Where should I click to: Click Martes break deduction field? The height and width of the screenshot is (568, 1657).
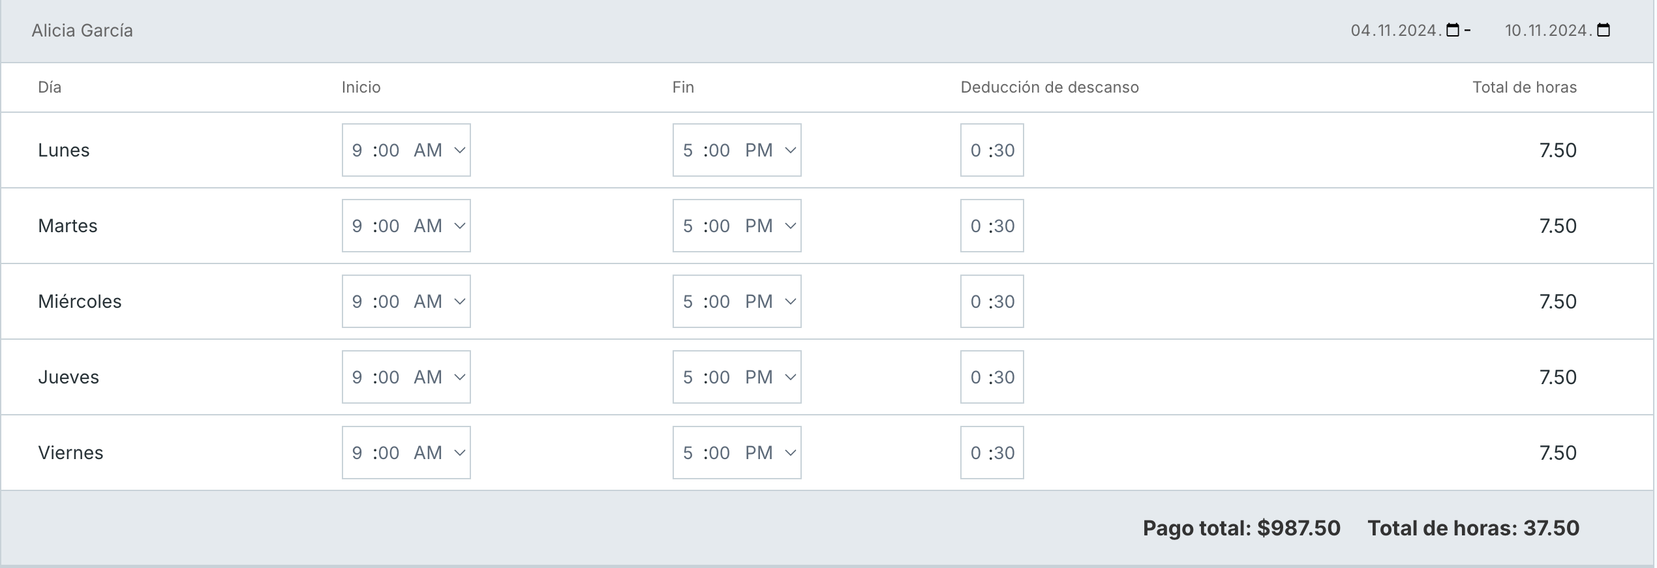(992, 226)
